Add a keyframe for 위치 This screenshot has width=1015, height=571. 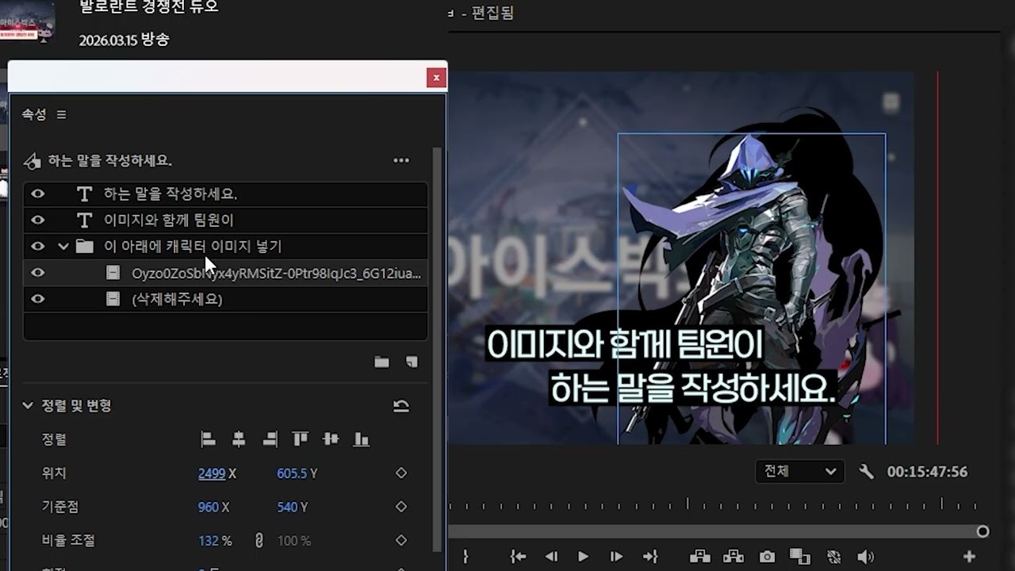pos(401,473)
